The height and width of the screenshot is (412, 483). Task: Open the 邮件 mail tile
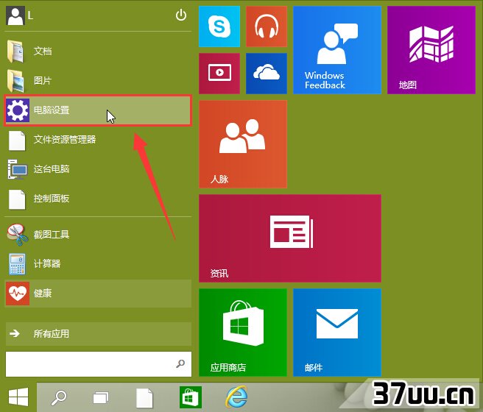click(x=337, y=333)
